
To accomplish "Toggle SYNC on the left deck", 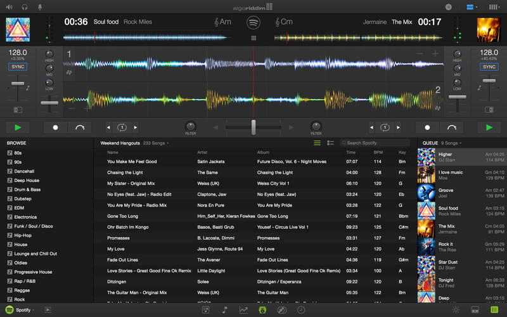I will pyautogui.click(x=18, y=67).
